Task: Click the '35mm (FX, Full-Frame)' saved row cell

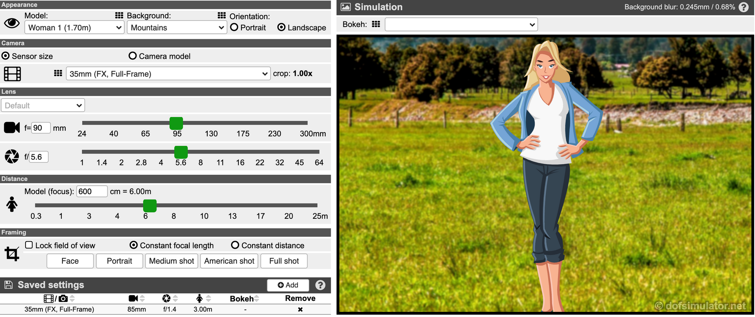Action: click(x=59, y=310)
